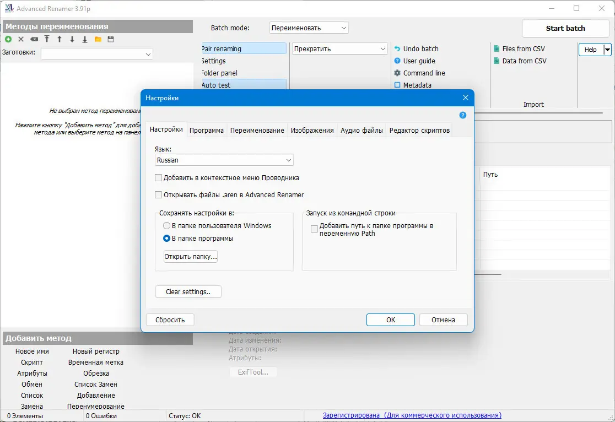The width and height of the screenshot is (615, 422).
Task: Add the Обрезка method
Action: coord(96,374)
